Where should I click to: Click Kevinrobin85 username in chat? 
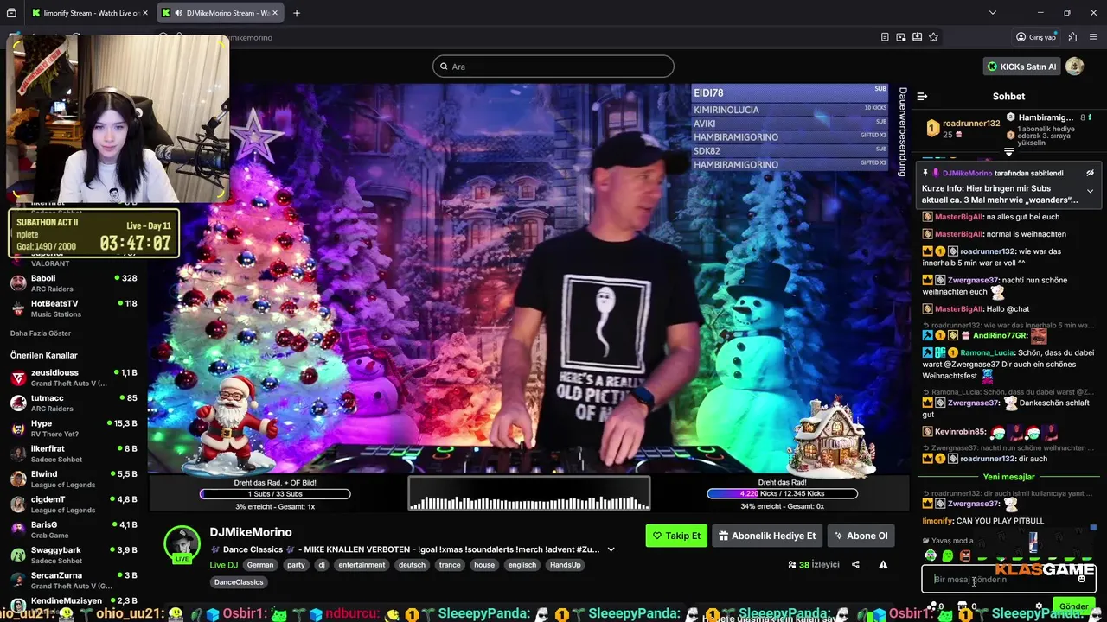pyautogui.click(x=961, y=431)
